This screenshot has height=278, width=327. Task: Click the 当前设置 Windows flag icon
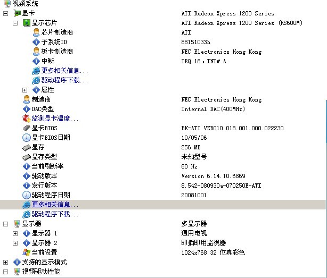tap(27, 252)
